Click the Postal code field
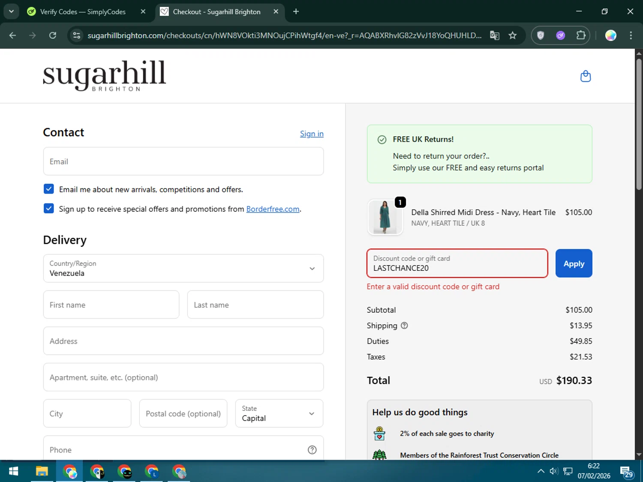This screenshot has width=643, height=482. [183, 413]
